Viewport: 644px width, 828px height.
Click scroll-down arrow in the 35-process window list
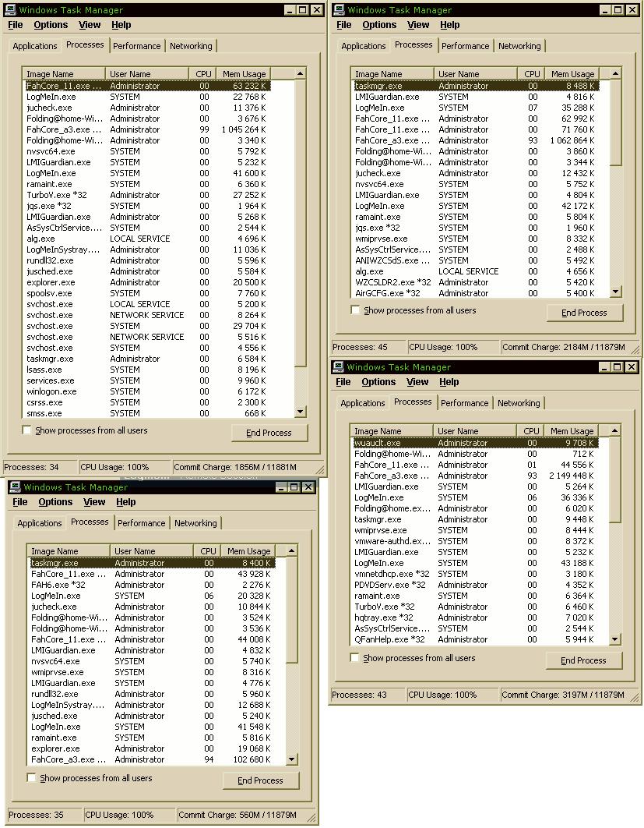[x=292, y=759]
